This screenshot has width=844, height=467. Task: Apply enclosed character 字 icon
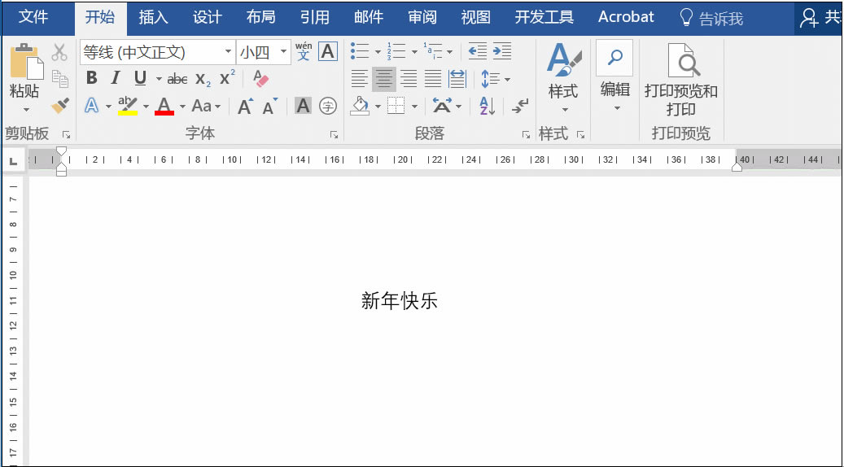coord(328,106)
